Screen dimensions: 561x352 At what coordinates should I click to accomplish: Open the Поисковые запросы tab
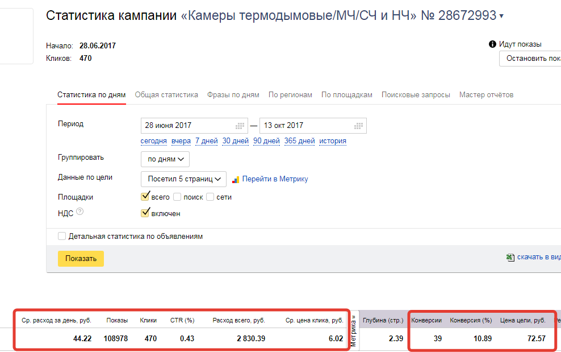(x=416, y=95)
